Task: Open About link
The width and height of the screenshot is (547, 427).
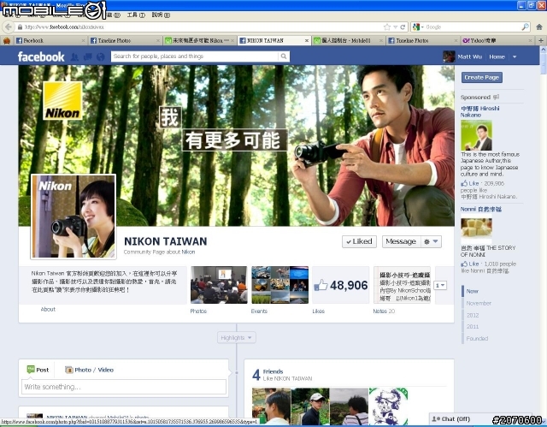Action: tap(48, 309)
